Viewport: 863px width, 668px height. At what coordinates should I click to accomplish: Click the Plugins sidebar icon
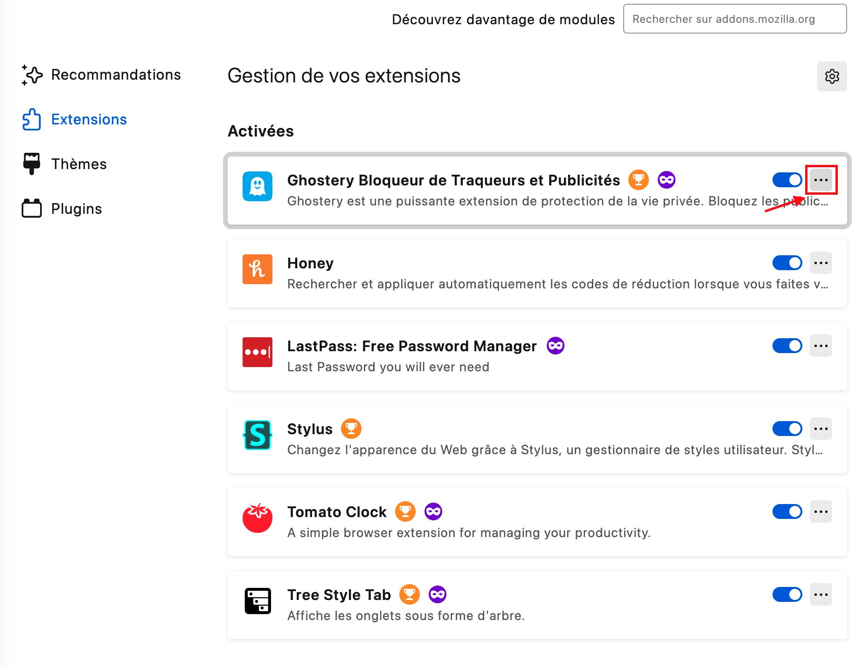tap(32, 208)
